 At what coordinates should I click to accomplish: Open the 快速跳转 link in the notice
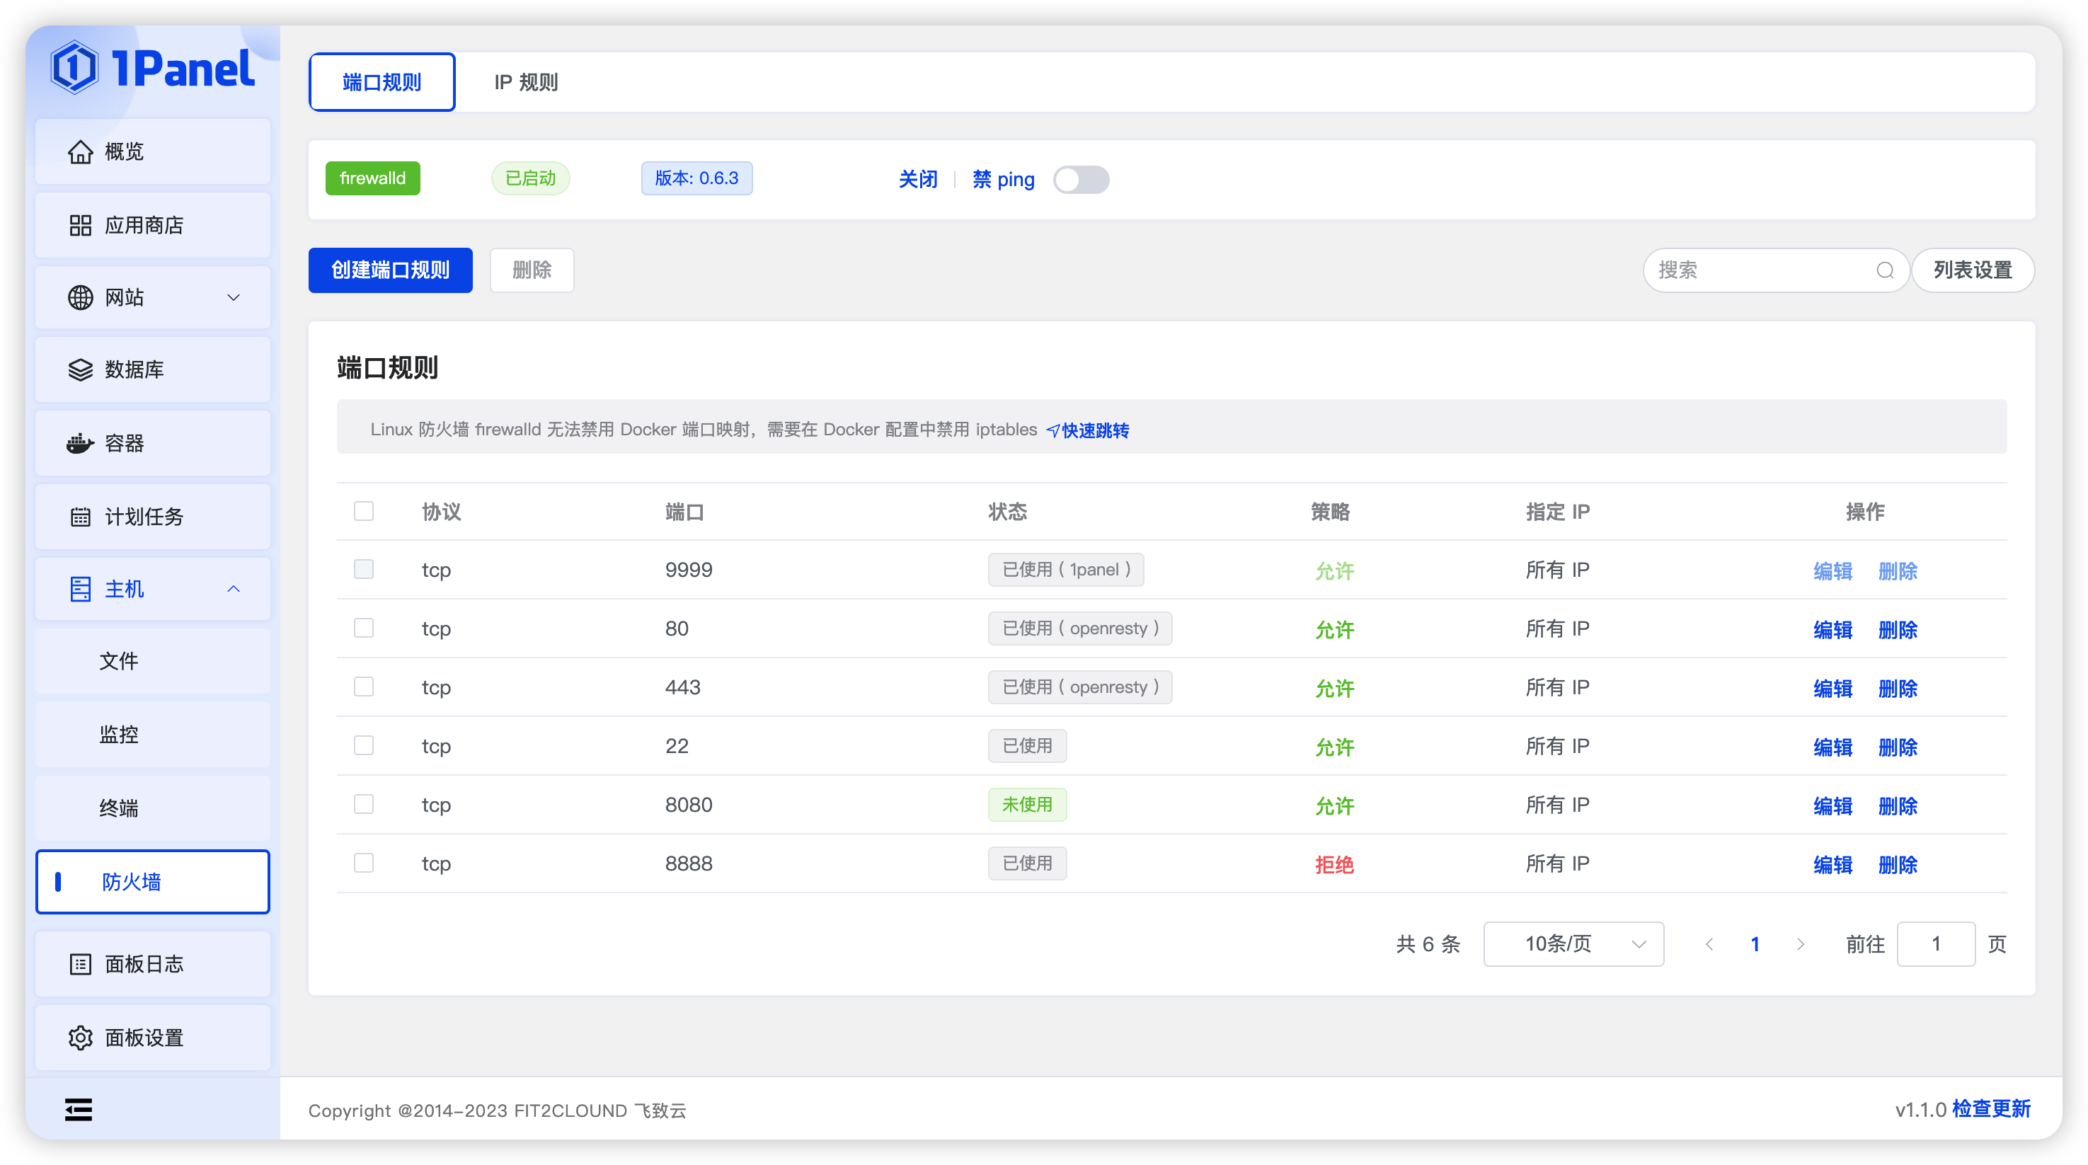(x=1096, y=430)
